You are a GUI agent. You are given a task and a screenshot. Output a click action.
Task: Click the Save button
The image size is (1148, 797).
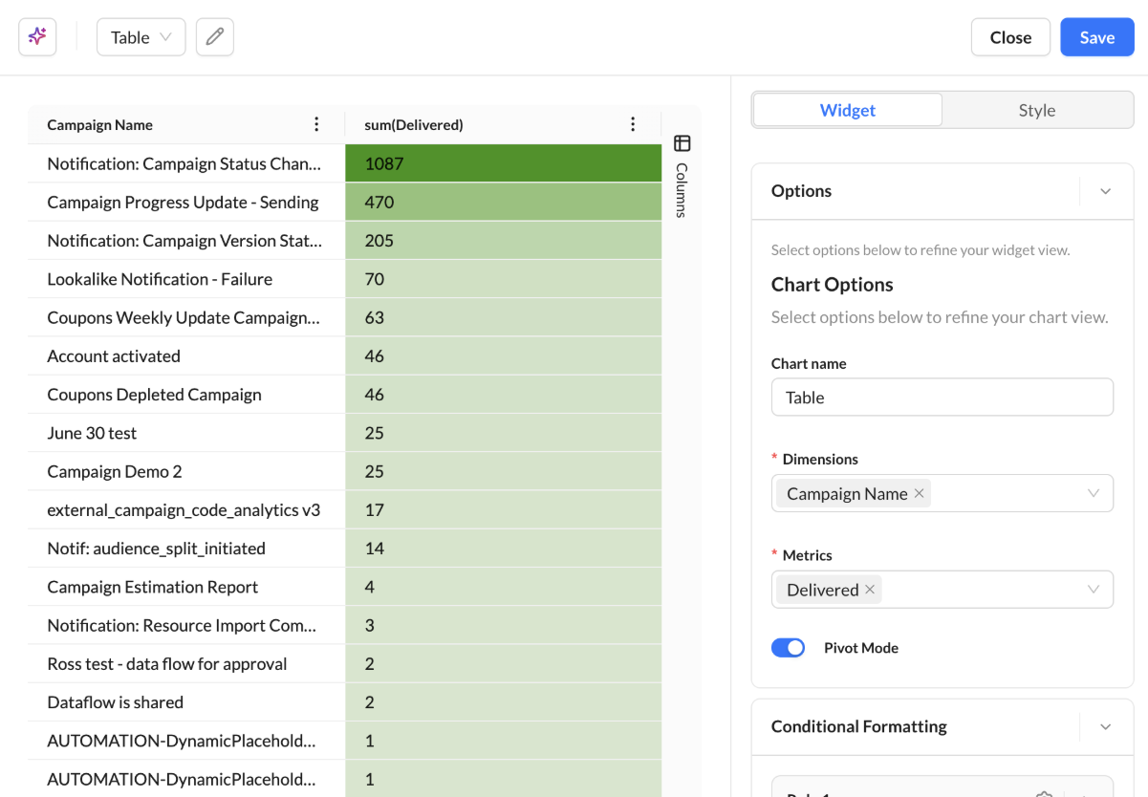1097,37
